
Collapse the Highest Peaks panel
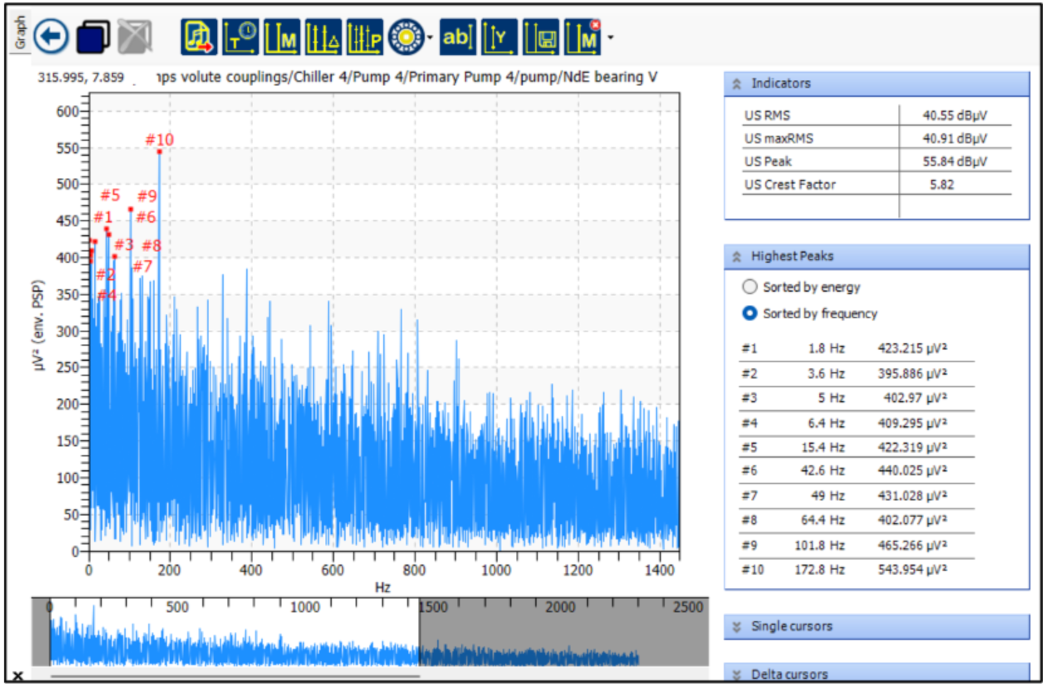737,256
